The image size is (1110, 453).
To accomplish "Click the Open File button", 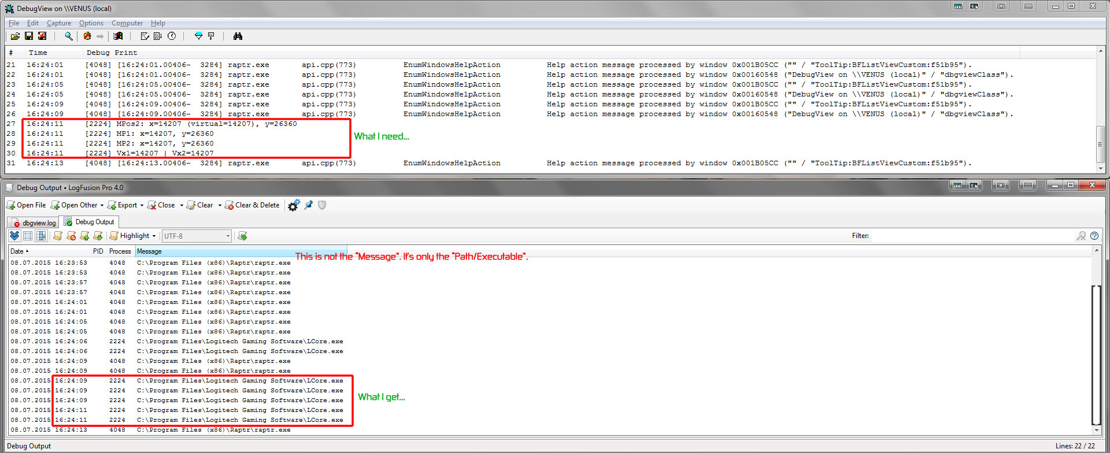I will [26, 205].
